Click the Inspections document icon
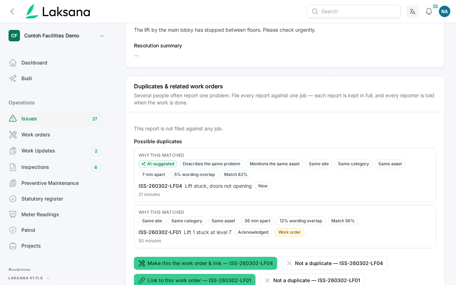This screenshot has width=456, height=285. click(x=13, y=167)
